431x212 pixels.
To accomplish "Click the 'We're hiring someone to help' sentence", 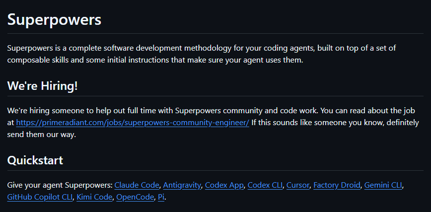I will tap(163, 111).
